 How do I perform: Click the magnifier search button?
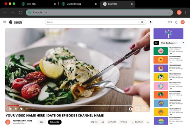point(142,22)
